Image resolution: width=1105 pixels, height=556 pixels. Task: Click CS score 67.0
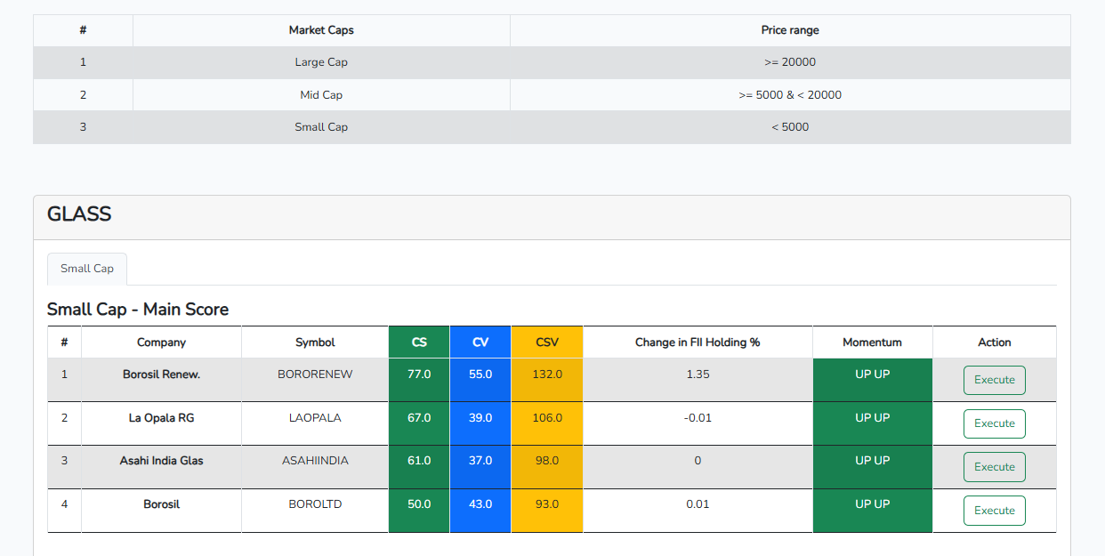click(419, 418)
